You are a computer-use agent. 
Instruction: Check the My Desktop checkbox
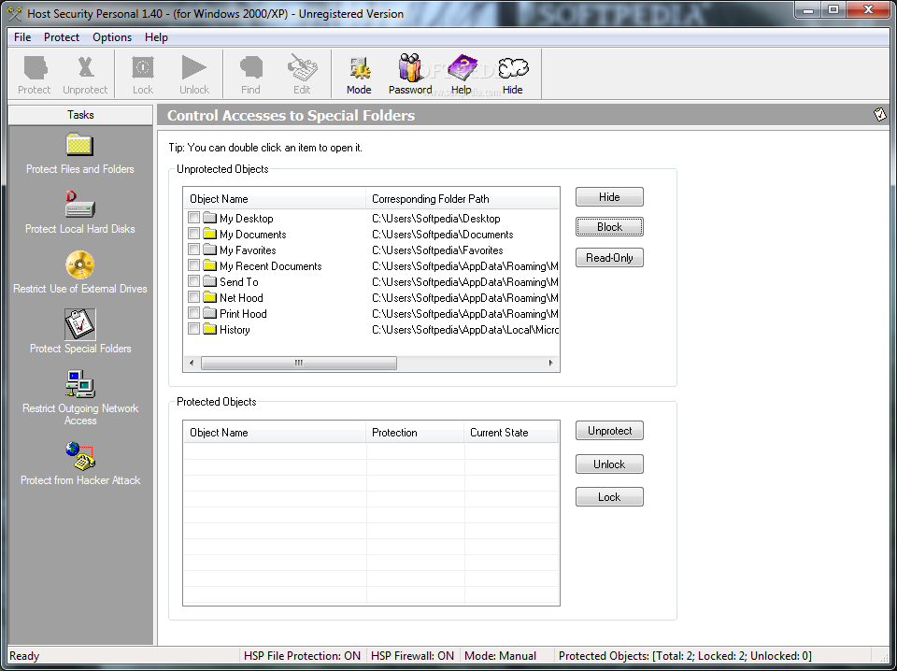194,218
